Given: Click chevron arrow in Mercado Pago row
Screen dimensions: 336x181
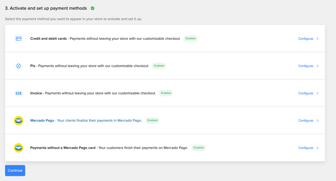Looking at the screenshot, I should tap(318, 121).
